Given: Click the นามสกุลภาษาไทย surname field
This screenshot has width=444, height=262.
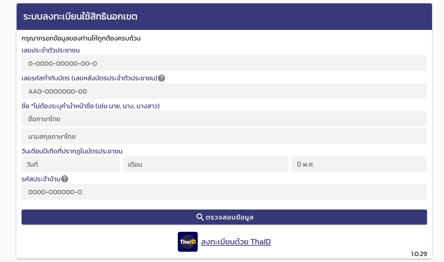Looking at the screenshot, I should [x=224, y=136].
